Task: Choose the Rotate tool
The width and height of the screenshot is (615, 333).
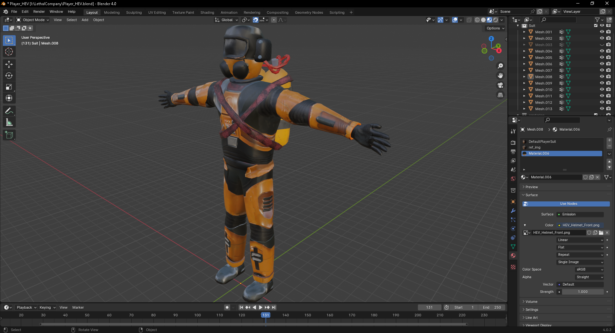Action: point(9,76)
